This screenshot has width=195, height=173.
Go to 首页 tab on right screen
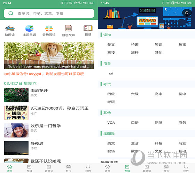tap(108, 168)
